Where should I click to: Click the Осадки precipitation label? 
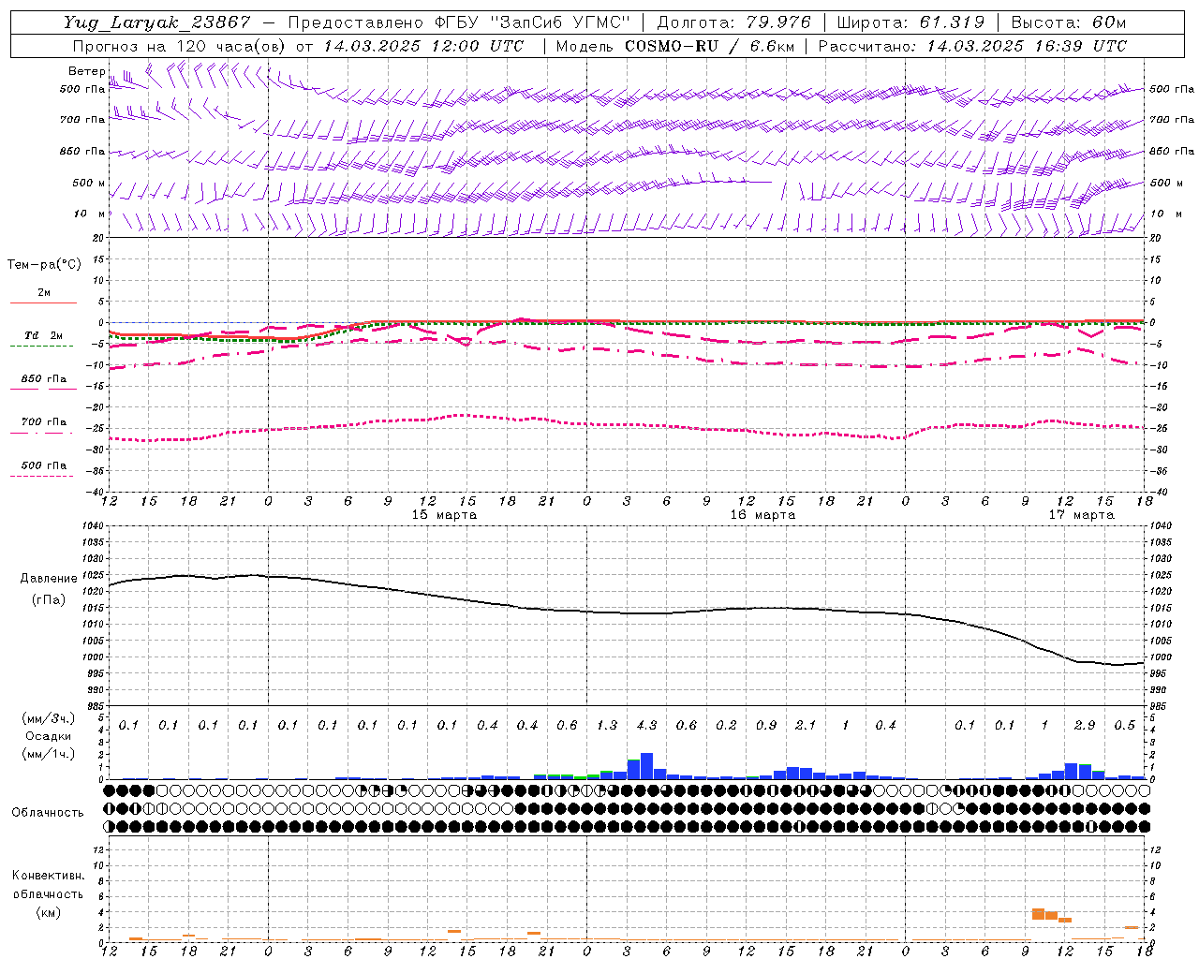click(x=49, y=736)
